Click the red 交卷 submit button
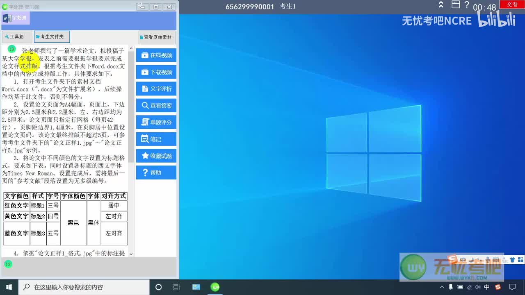Viewport: 525px width, 295px height. [512, 4]
